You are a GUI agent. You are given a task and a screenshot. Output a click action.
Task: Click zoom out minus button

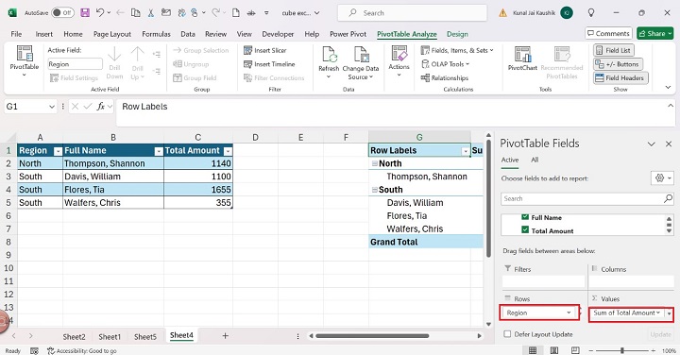pyautogui.click(x=590, y=350)
